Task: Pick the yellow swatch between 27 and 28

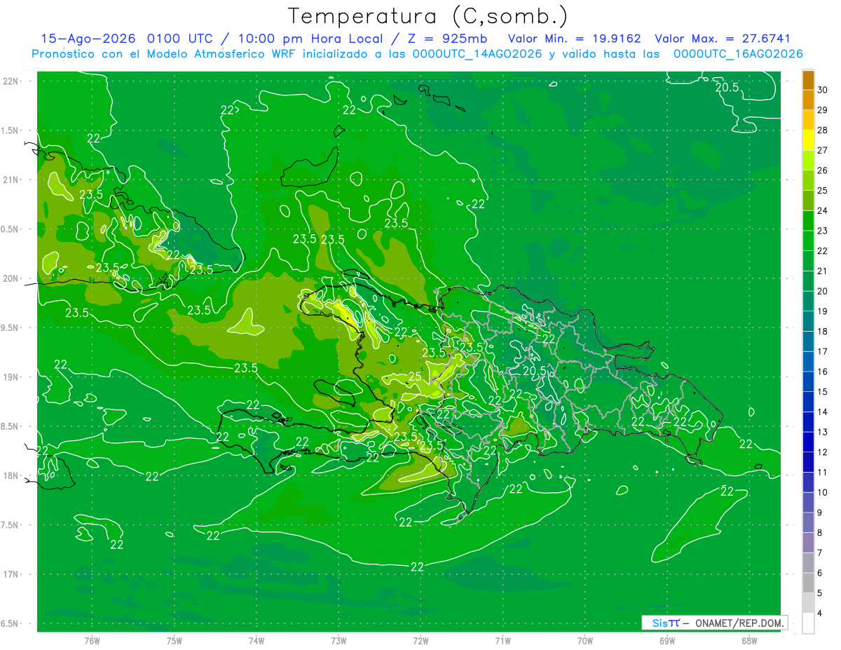Action: (x=808, y=140)
